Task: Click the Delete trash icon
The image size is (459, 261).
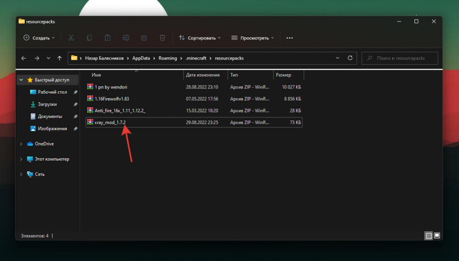Action: click(x=162, y=38)
